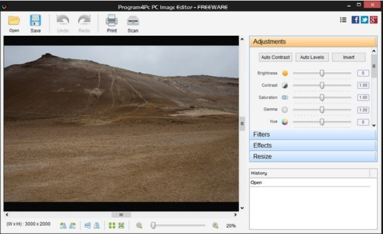
Task: Zoom in with the magnifier icon
Action: (x=216, y=225)
